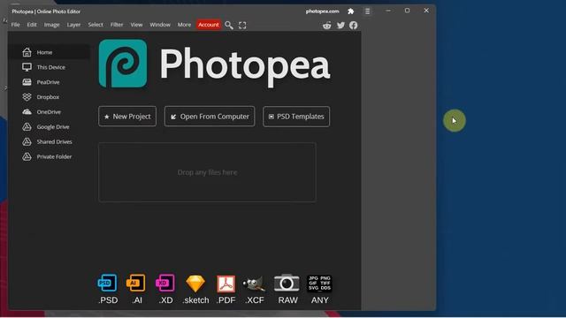The width and height of the screenshot is (566, 318).
Task: Click the extensions puzzle icon in title bar
Action: (x=350, y=11)
